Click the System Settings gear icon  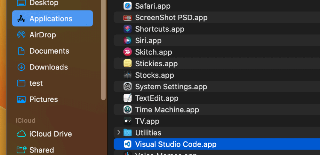(128, 87)
